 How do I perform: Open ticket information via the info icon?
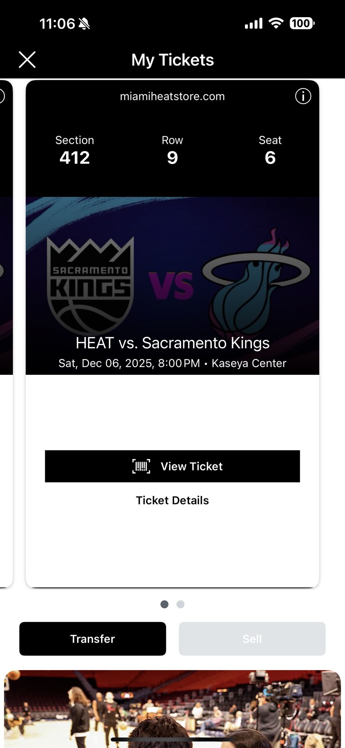click(x=303, y=95)
